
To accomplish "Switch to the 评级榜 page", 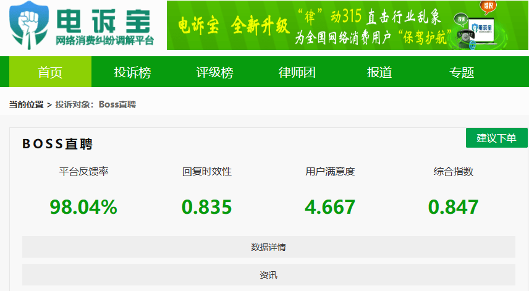I will click(214, 72).
